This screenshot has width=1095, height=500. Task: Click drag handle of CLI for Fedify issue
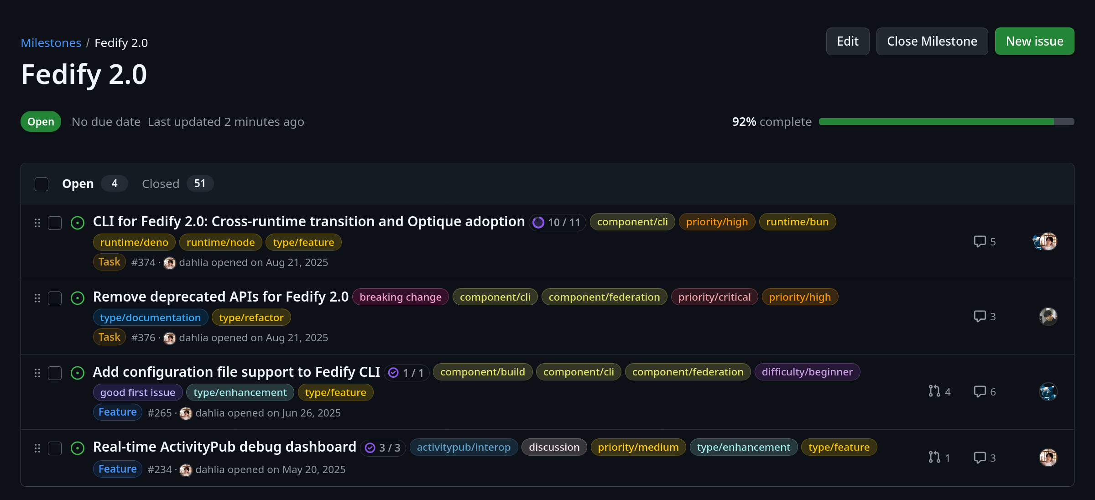coord(37,223)
